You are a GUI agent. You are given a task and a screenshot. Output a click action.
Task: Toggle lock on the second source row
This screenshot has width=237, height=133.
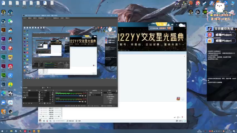[52, 94]
